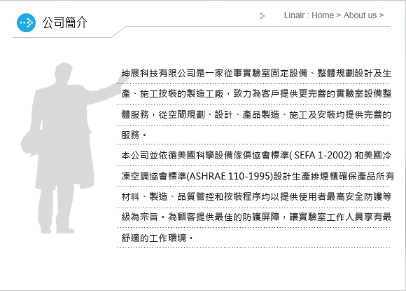Click the small gray breadcrumb arrow icon

click(x=262, y=16)
